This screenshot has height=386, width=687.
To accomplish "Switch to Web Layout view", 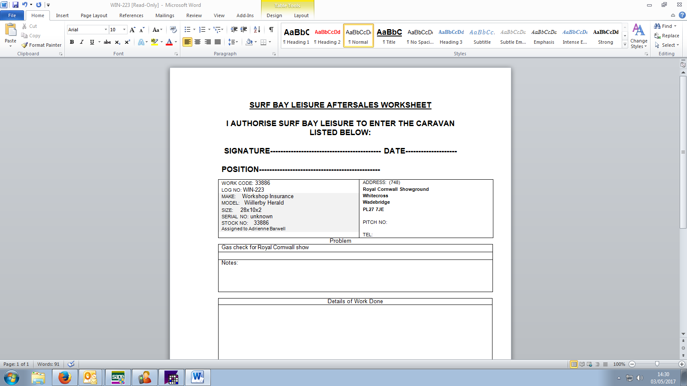I will 590,364.
